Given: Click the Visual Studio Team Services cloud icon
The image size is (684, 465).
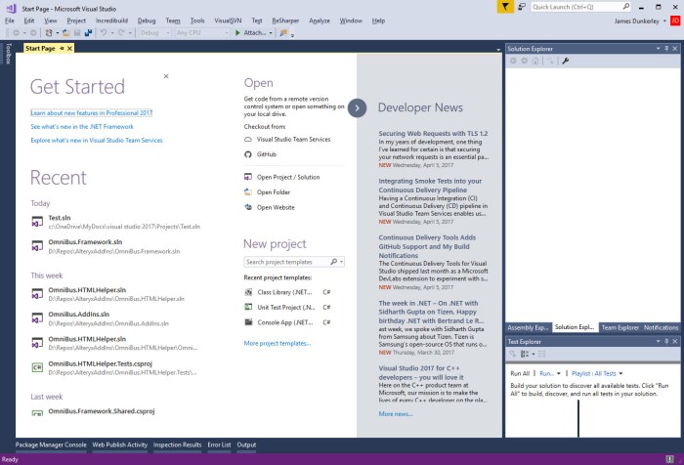Looking at the screenshot, I should [x=248, y=140].
